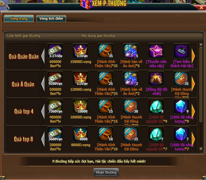
Task: Click the reward list scrollbar down arrow
Action: tap(201, 149)
